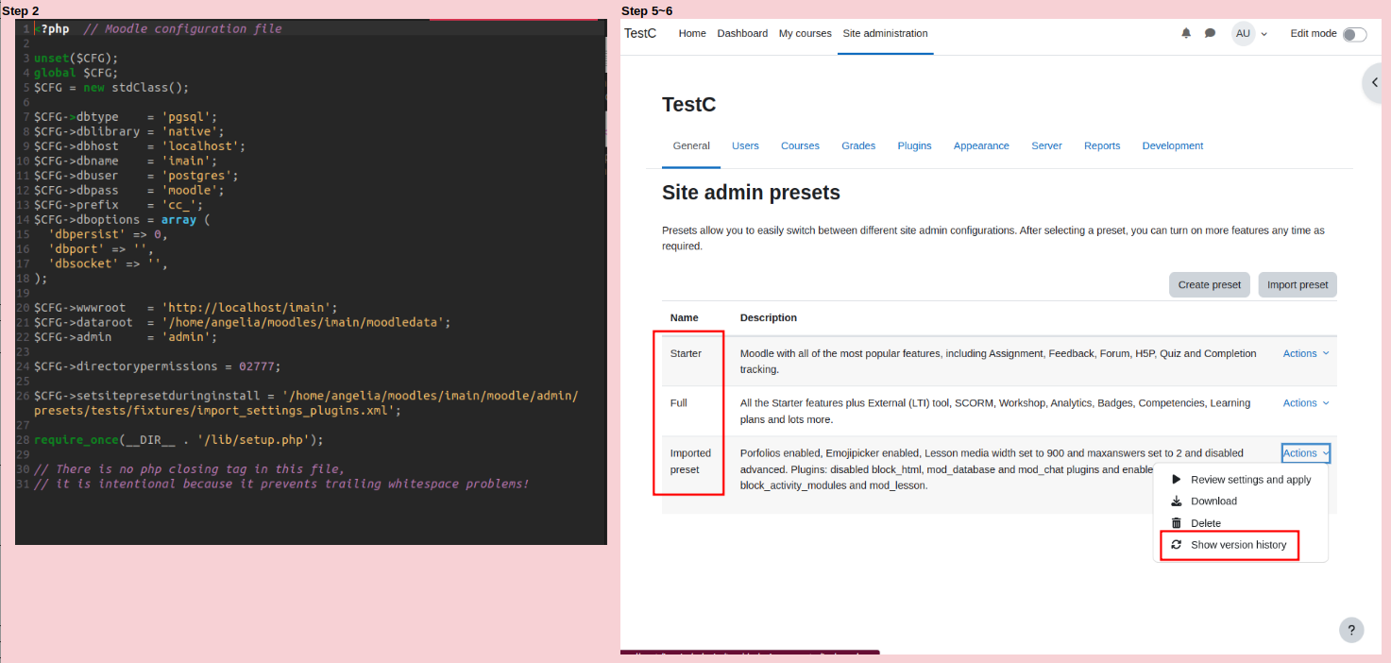This screenshot has width=1391, height=663.
Task: Click the setsitepresetduringinstall line in editor
Action: (x=306, y=403)
